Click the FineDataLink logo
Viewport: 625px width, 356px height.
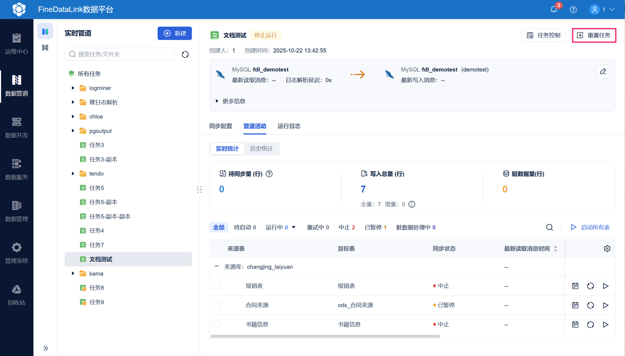(19, 9)
